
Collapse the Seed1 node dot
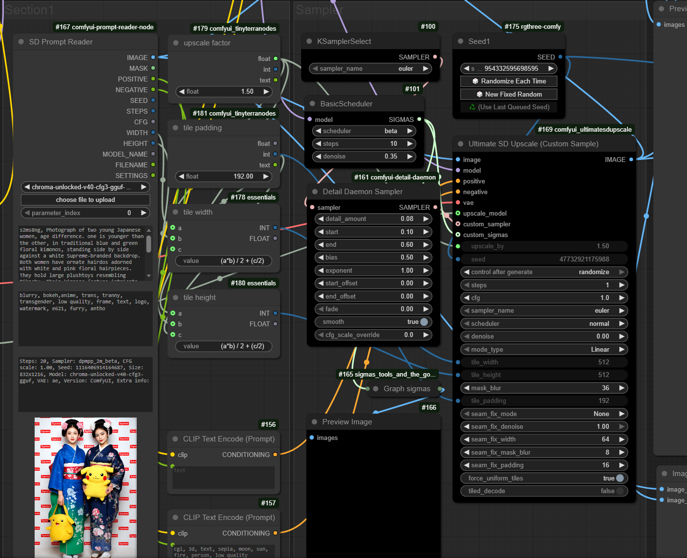tap(461, 41)
